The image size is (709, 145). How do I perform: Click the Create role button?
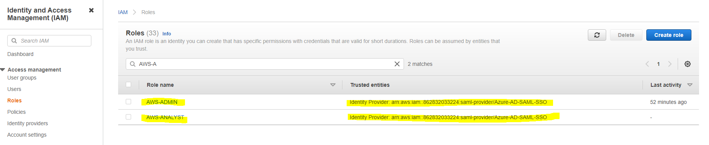click(x=668, y=35)
